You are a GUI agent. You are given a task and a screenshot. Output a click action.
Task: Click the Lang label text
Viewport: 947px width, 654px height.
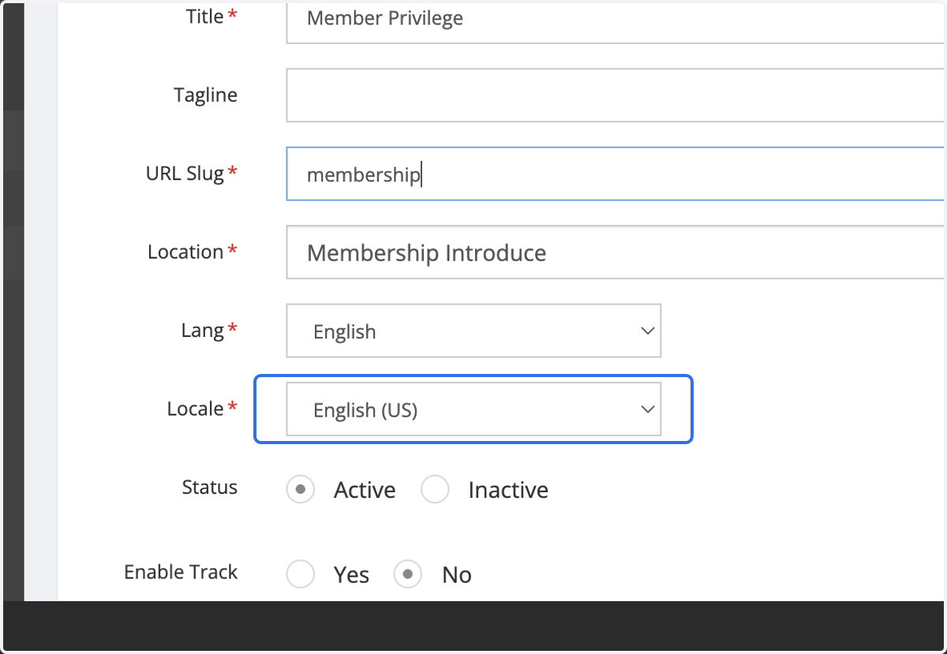click(203, 331)
